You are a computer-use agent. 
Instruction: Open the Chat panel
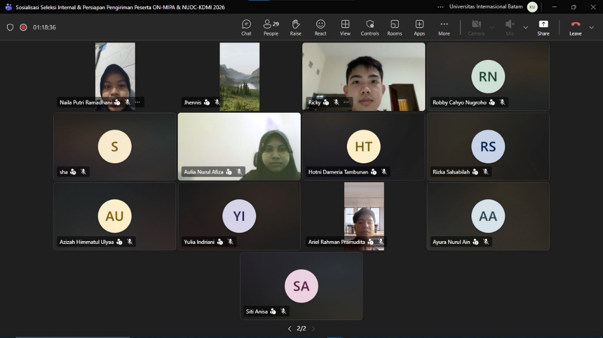pos(246,27)
